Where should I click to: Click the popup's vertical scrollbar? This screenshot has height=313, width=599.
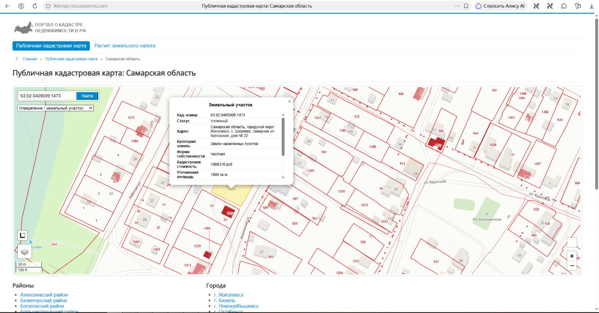click(x=283, y=136)
